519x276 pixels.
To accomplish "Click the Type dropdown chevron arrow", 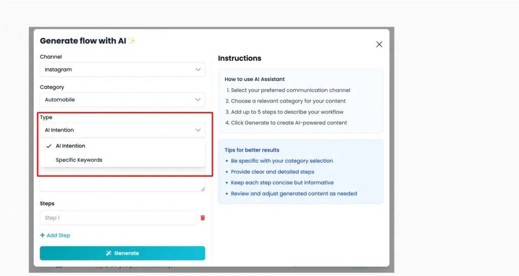I will coord(198,130).
